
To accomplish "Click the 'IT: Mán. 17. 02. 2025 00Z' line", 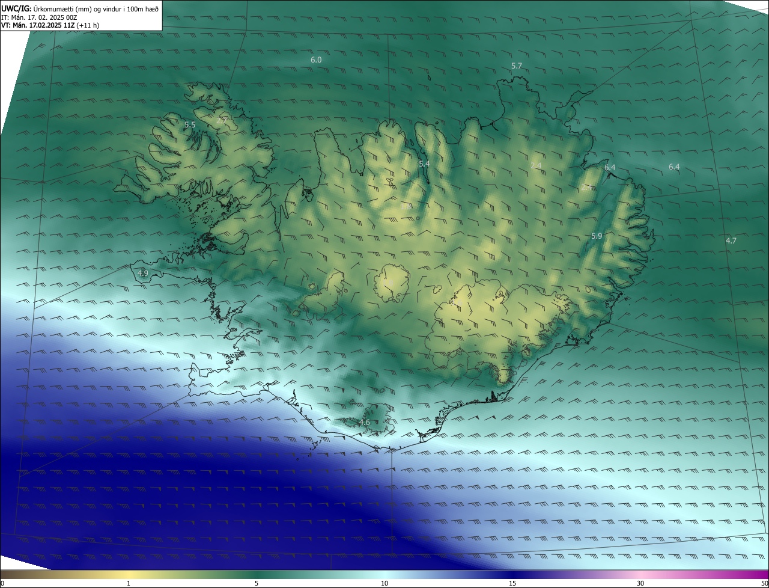I will click(x=39, y=17).
